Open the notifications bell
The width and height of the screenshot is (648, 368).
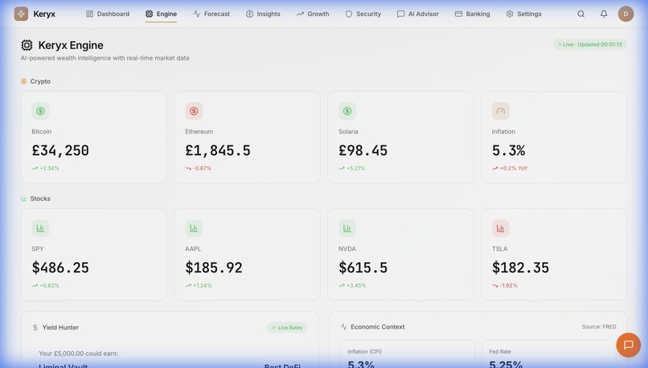click(x=604, y=14)
